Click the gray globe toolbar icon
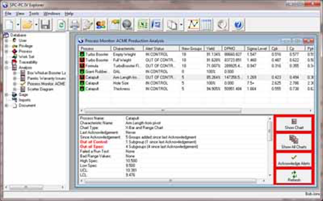This screenshot has width=323, height=201. click(127, 25)
